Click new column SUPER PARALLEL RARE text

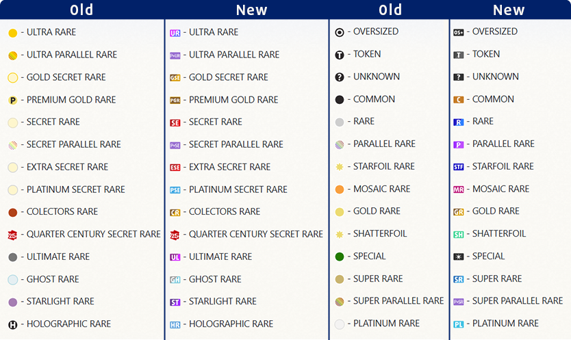pos(518,301)
